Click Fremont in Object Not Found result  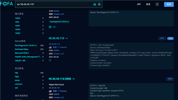pyautogui.click(x=63, y=91)
